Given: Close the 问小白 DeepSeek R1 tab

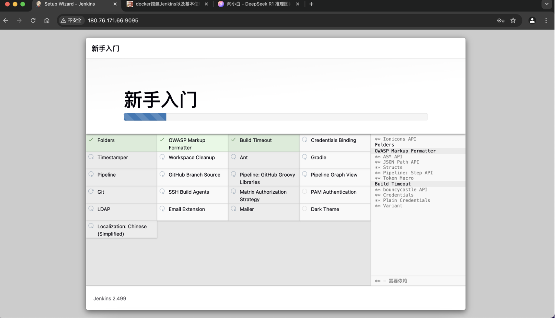Looking at the screenshot, I should pos(298,4).
